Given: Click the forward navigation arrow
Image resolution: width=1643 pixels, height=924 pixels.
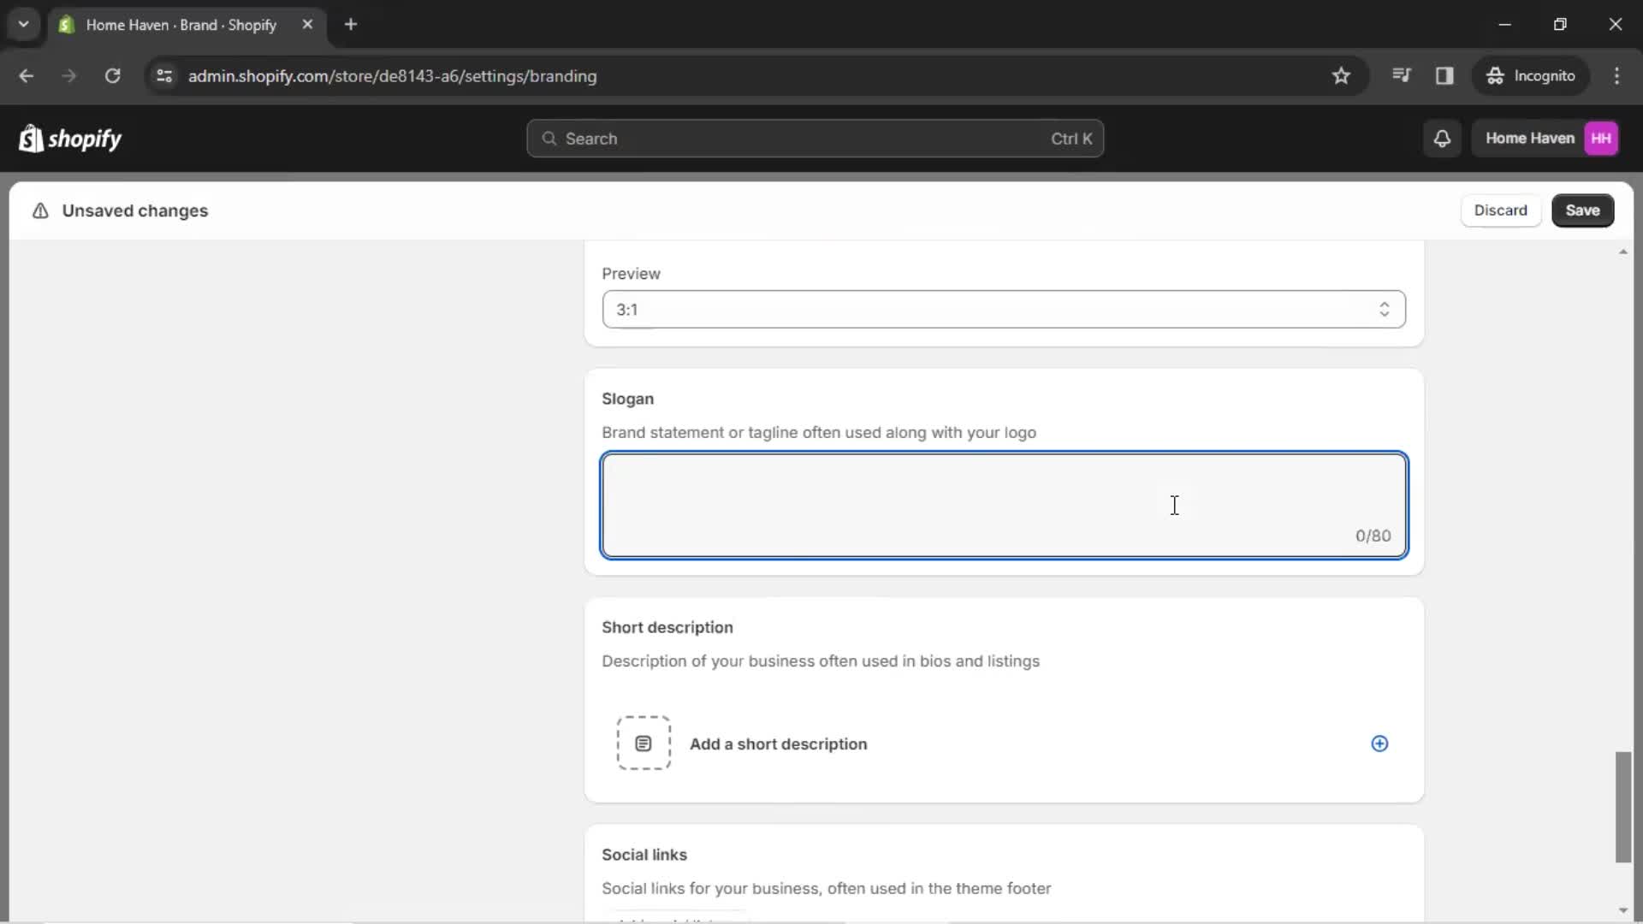Looking at the screenshot, I should point(68,76).
